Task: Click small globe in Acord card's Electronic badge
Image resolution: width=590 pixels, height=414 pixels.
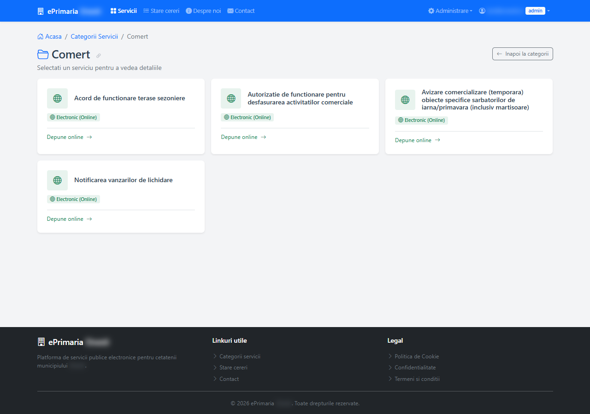Action: 53,117
